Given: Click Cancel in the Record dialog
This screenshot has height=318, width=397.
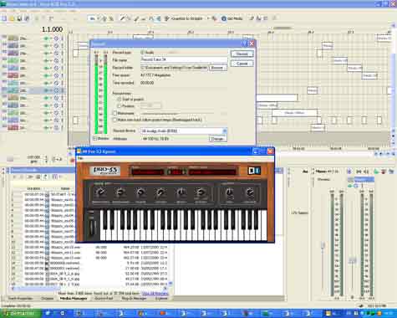Looking at the screenshot, I should (x=242, y=64).
